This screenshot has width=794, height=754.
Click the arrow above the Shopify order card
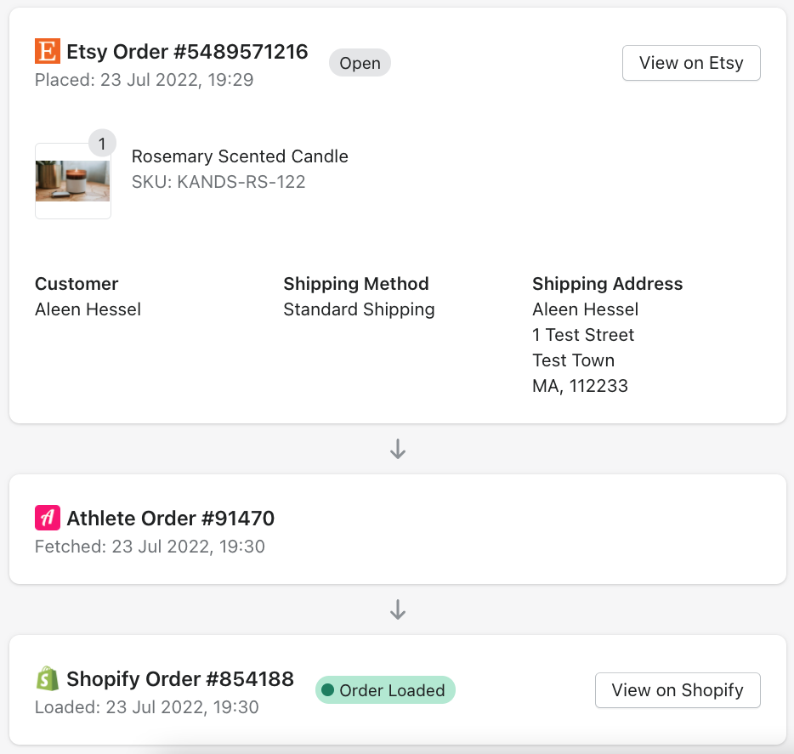(x=398, y=609)
